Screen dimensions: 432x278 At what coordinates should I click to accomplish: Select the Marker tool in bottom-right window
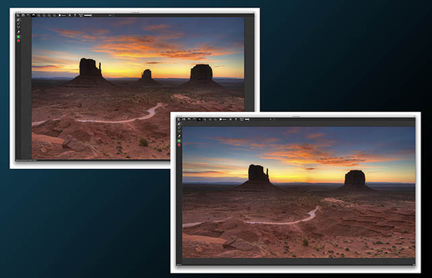pos(179,124)
